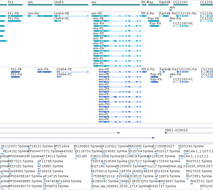The height and width of the screenshot is (190, 213).
Task: Select the AT11748.5prime EST label
Action: tap(50, 161)
